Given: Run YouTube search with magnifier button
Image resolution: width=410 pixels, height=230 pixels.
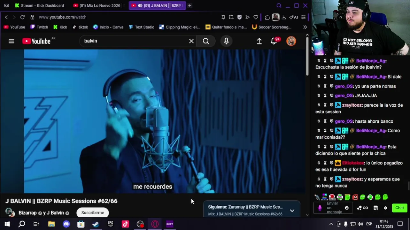Looking at the screenshot, I should (x=206, y=41).
